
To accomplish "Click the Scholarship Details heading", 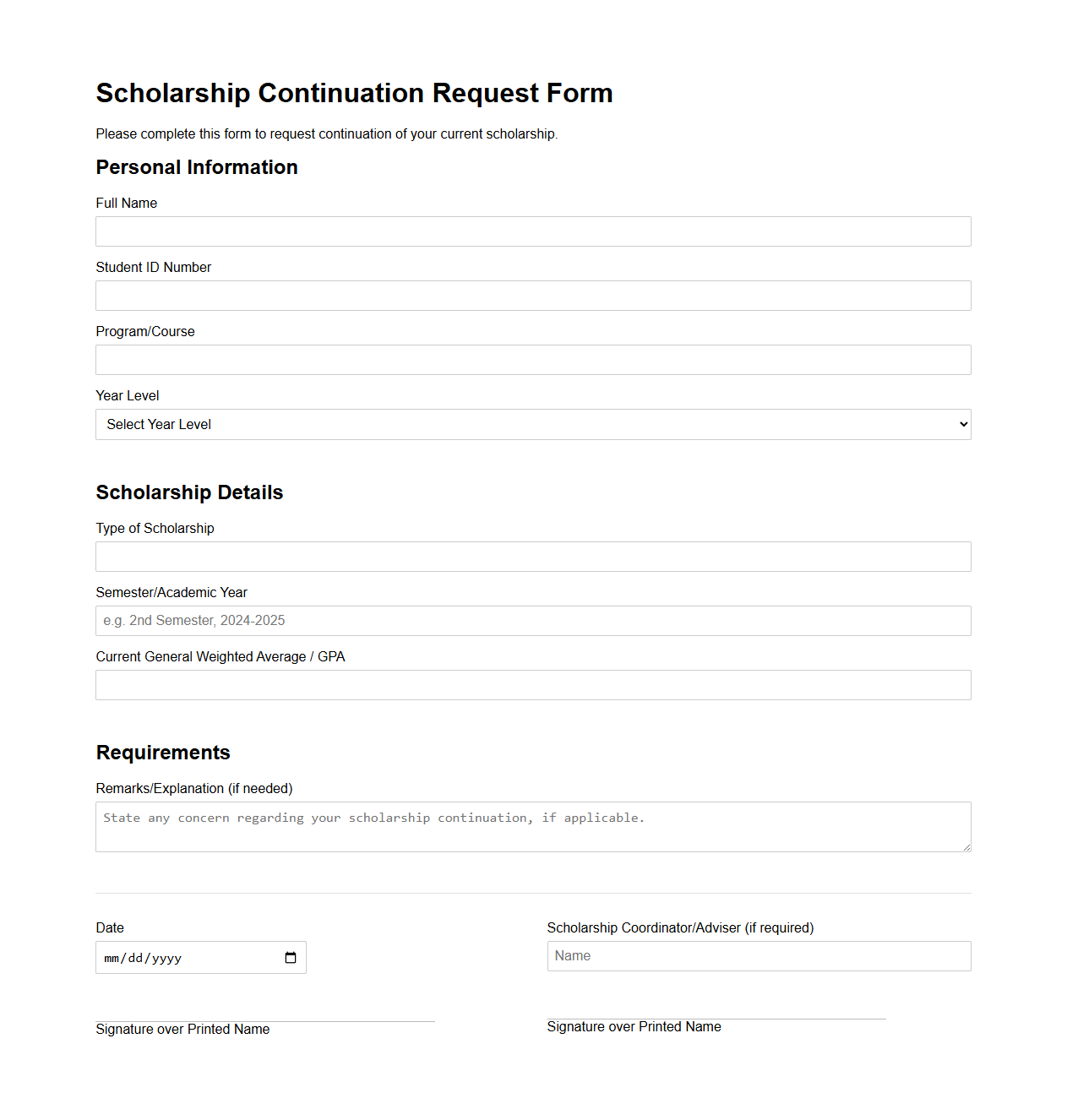I will 189,492.
